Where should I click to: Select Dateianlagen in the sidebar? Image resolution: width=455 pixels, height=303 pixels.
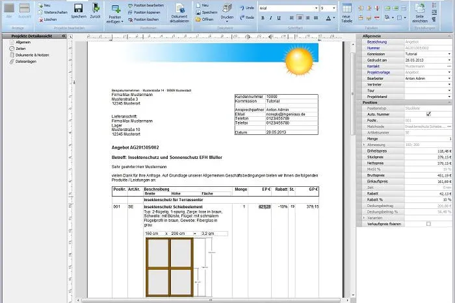[26, 62]
